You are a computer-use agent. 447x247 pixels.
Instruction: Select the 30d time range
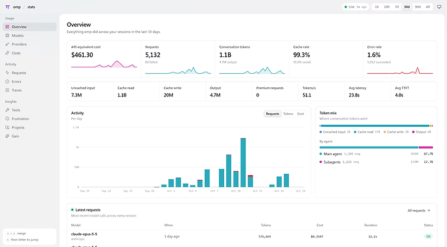pos(407,7)
